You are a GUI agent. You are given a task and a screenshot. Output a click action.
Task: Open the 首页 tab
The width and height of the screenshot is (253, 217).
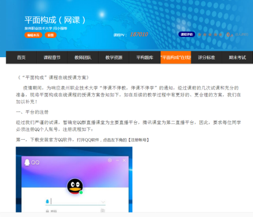point(21,57)
